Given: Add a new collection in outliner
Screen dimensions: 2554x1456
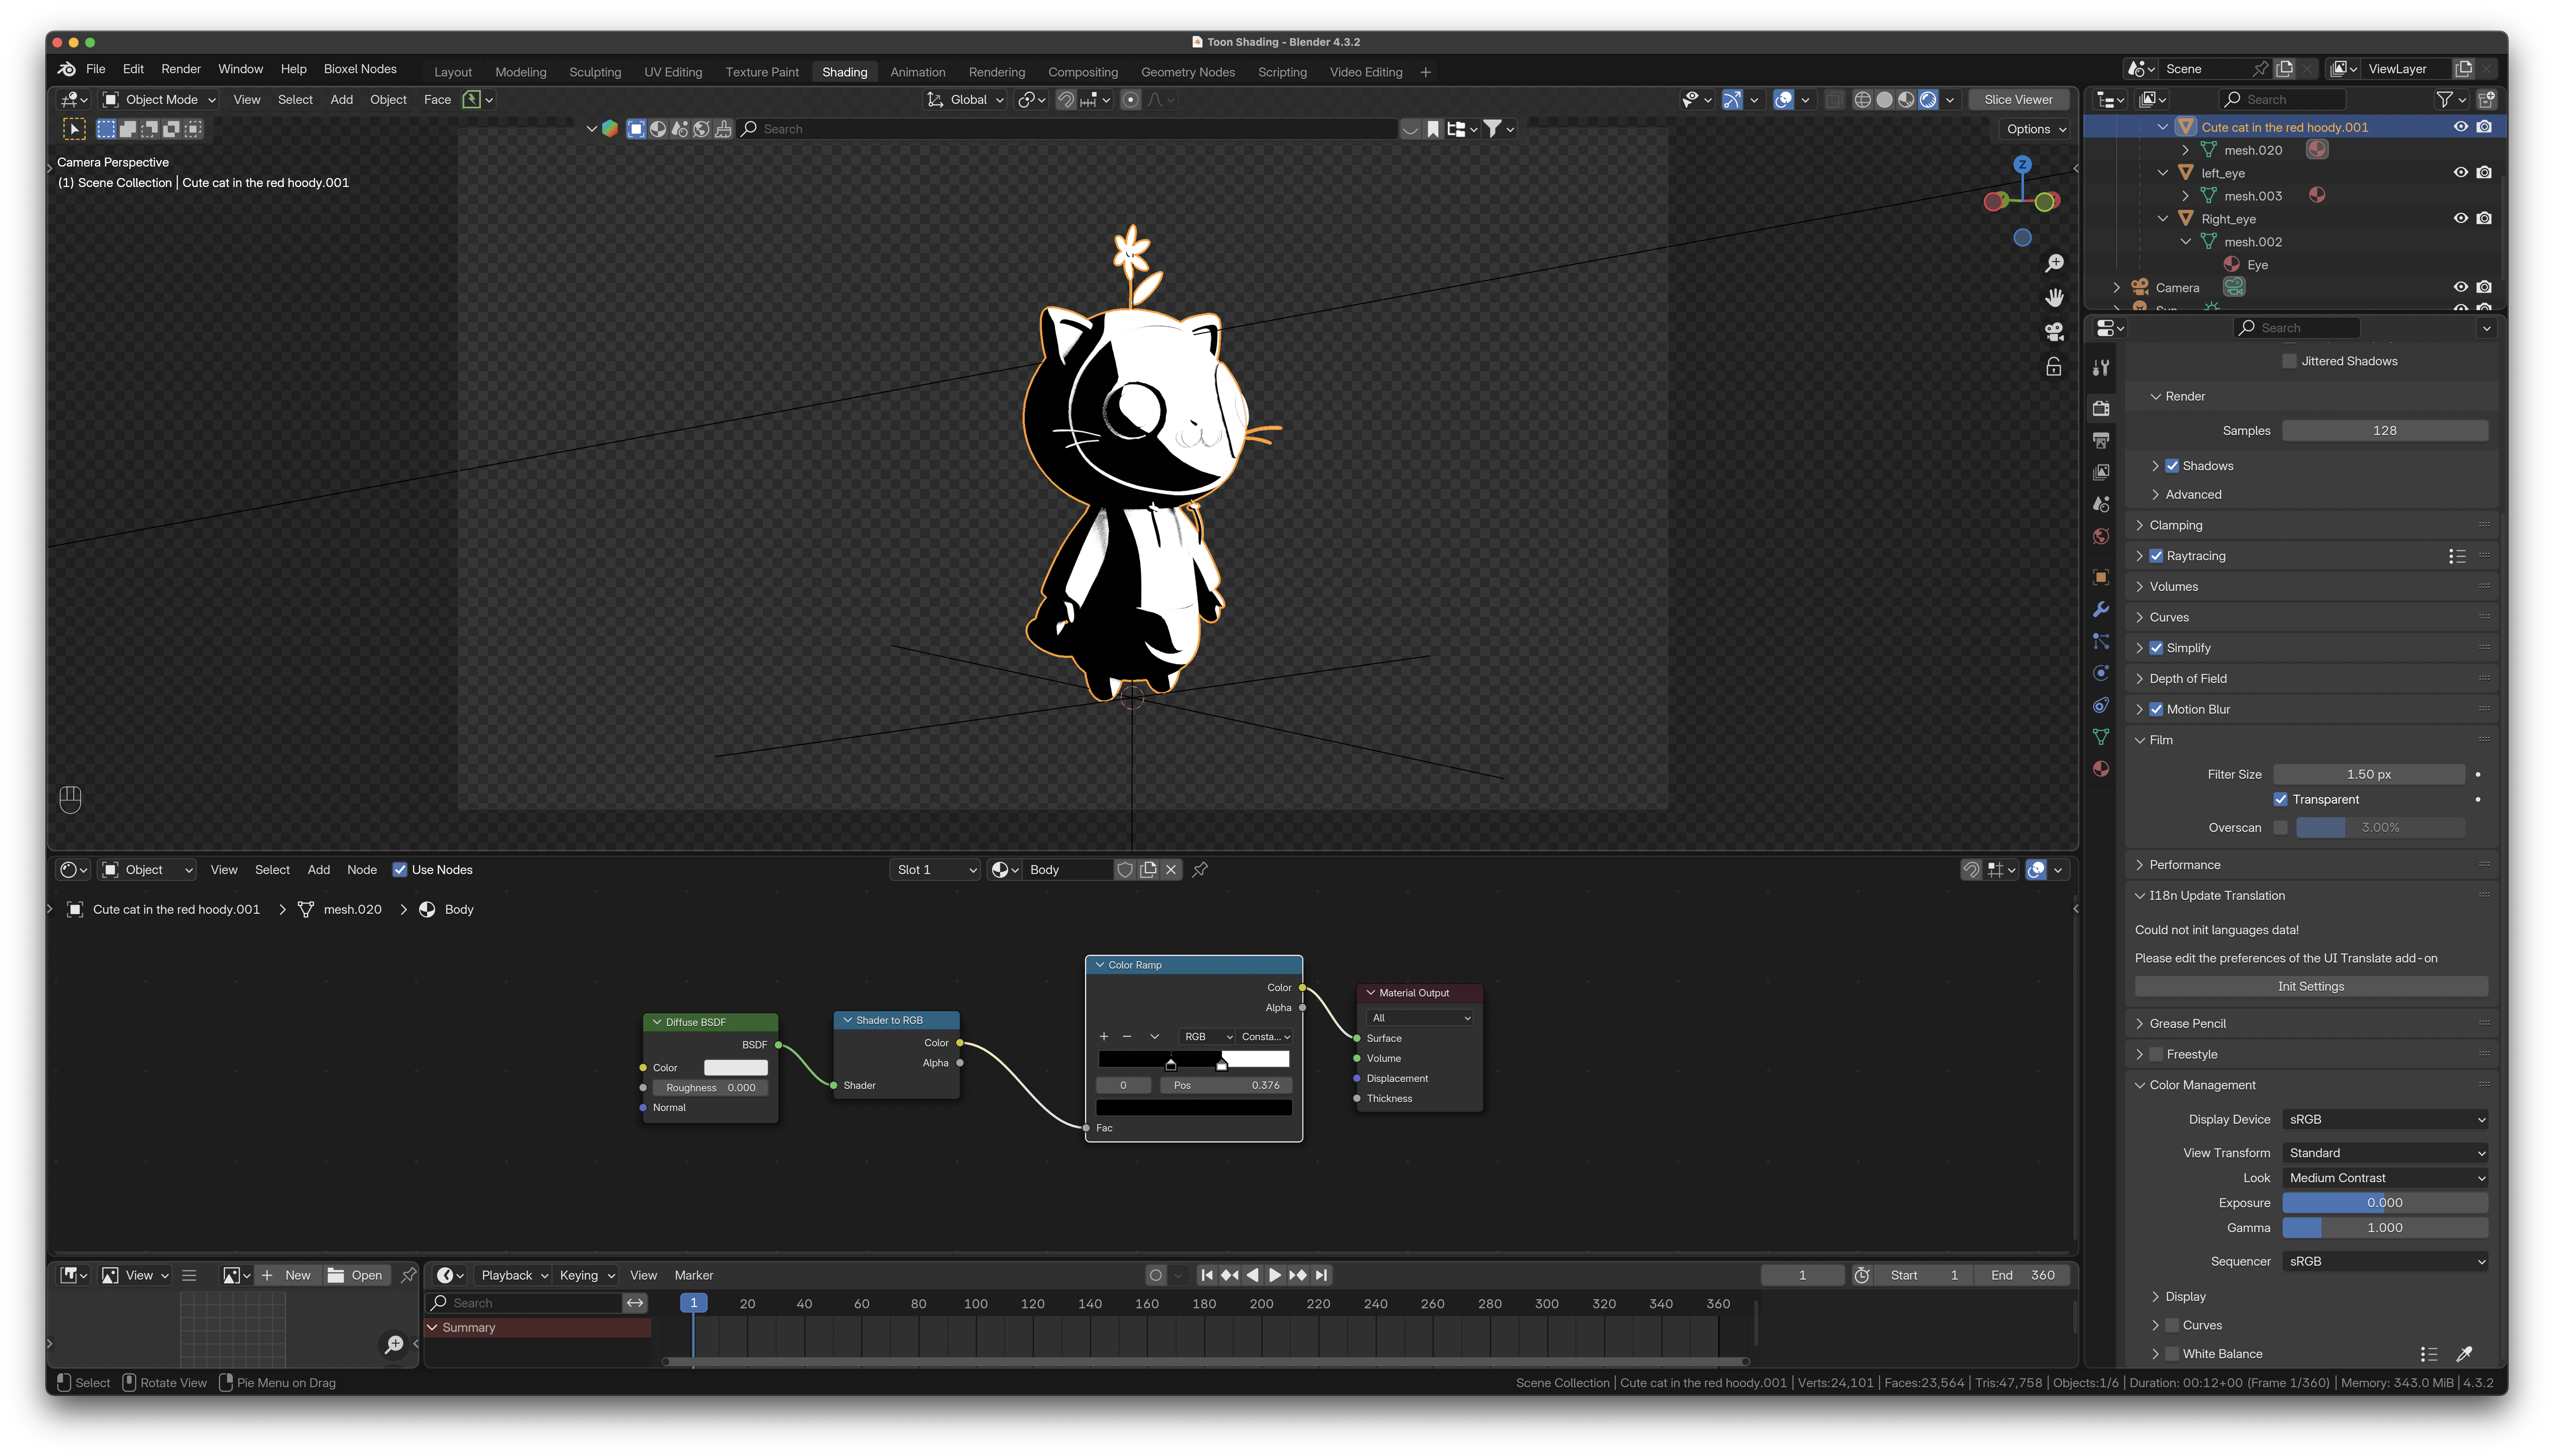Looking at the screenshot, I should (2487, 100).
